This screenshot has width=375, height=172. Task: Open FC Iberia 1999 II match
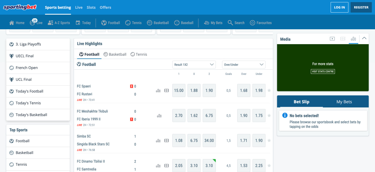pos(89,119)
